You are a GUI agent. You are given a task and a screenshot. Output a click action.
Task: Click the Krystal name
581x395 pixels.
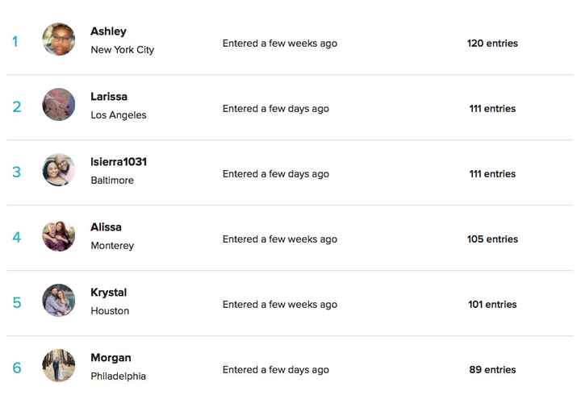[108, 293]
